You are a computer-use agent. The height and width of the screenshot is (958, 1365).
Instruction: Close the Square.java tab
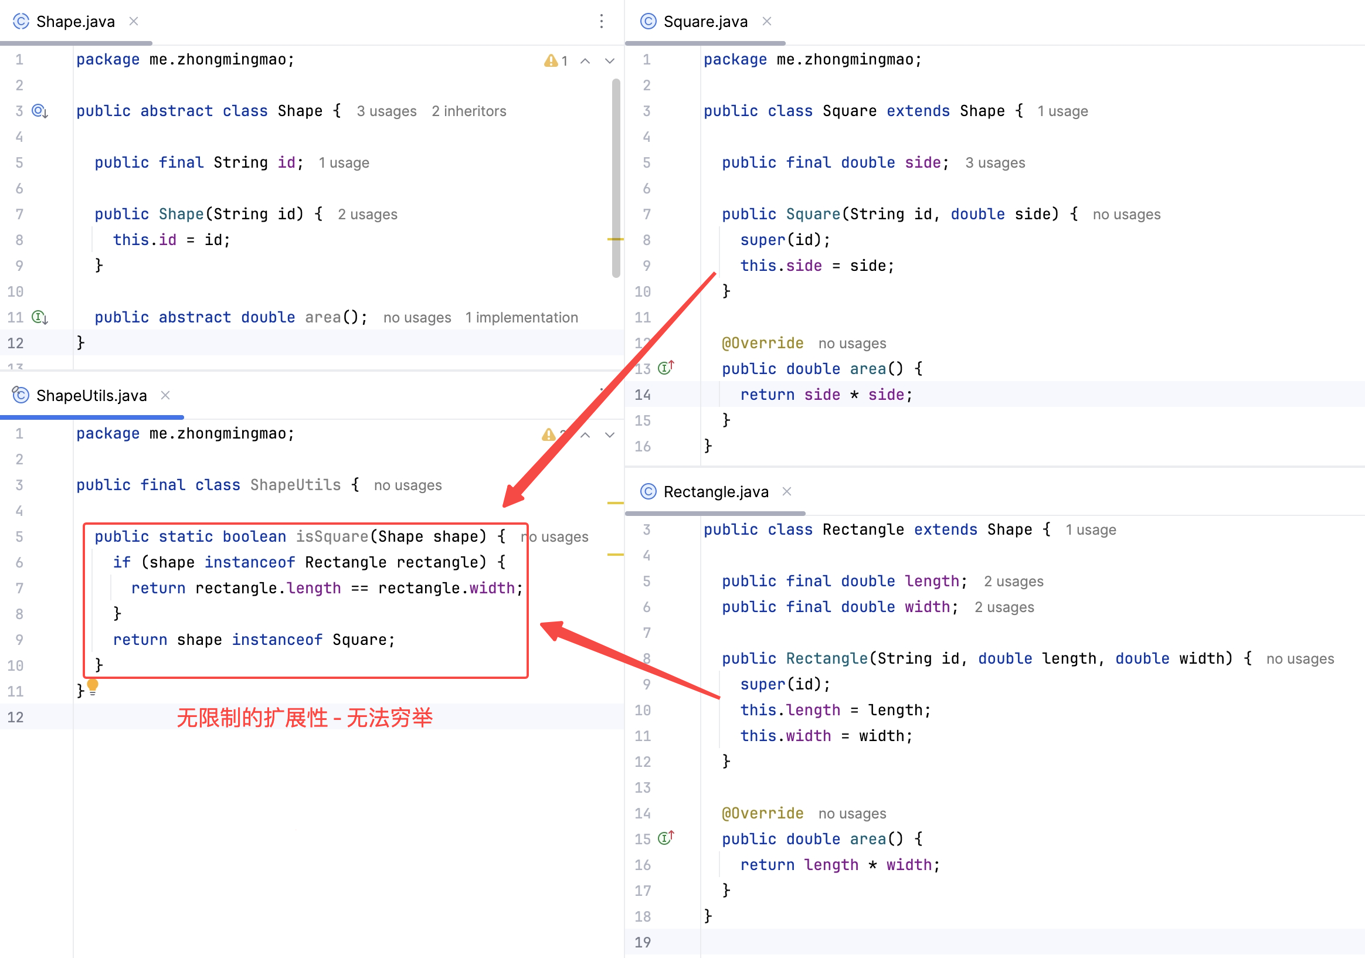[767, 21]
